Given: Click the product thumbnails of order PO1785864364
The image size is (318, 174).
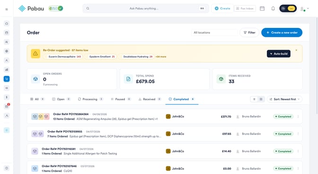Looking at the screenshot, I should 40,116.
